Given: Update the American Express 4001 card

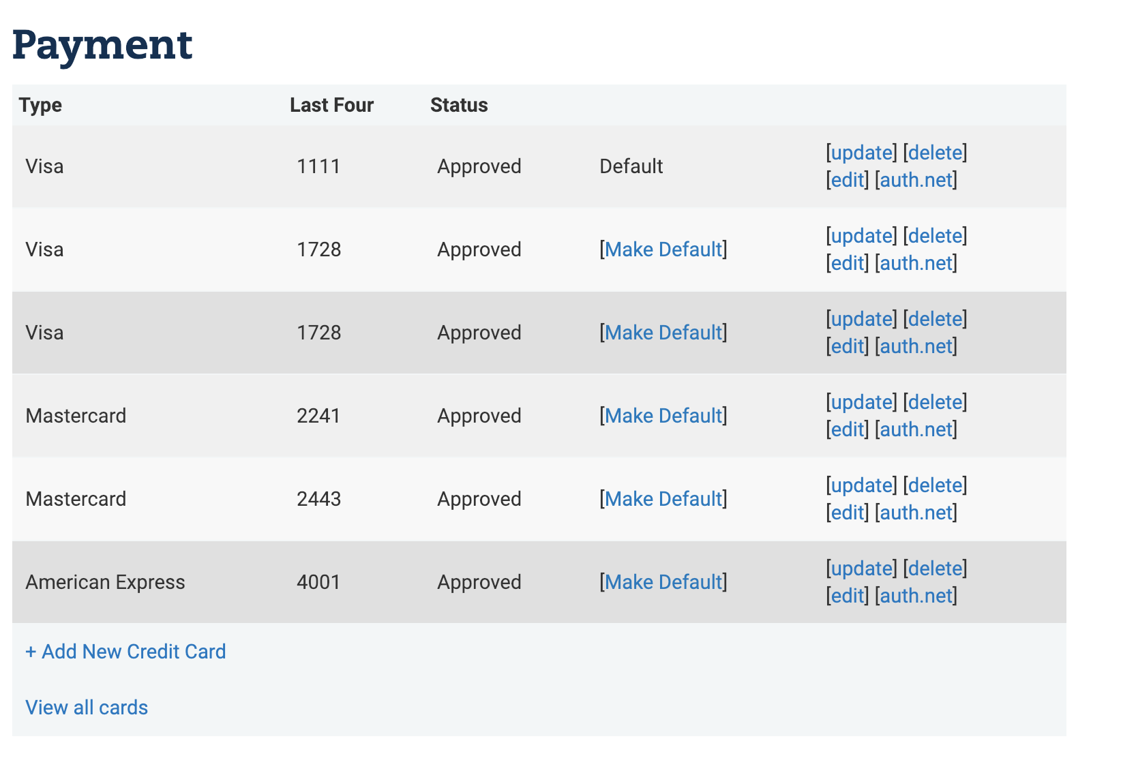Looking at the screenshot, I should click(862, 568).
